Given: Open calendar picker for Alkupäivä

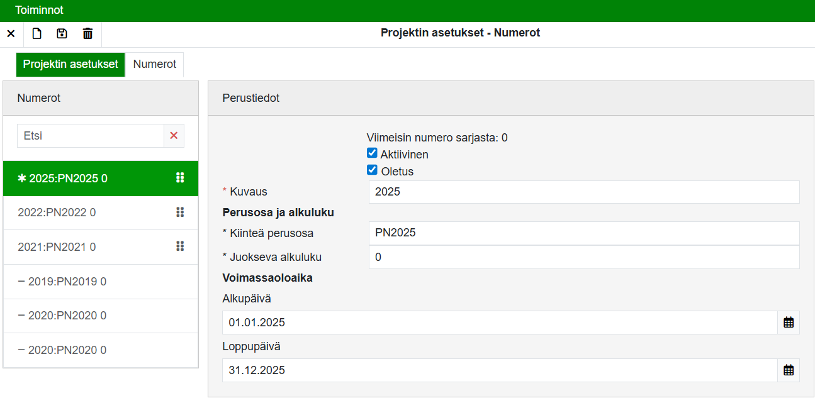Looking at the screenshot, I should (x=788, y=323).
